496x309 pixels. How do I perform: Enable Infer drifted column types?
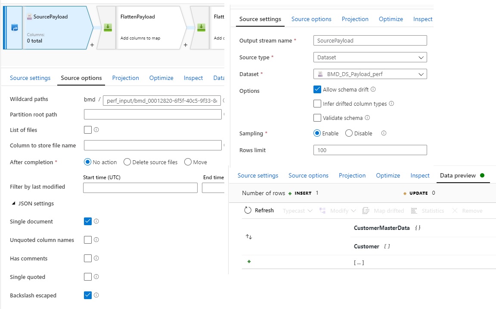click(317, 104)
